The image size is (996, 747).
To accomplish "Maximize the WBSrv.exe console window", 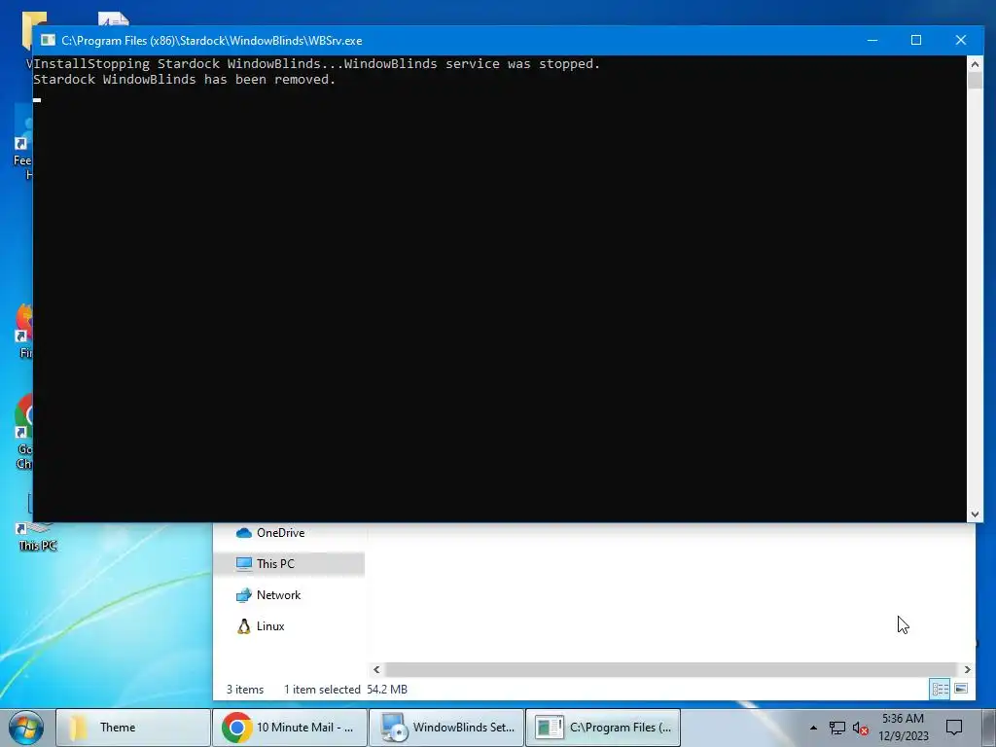I will 916,40.
